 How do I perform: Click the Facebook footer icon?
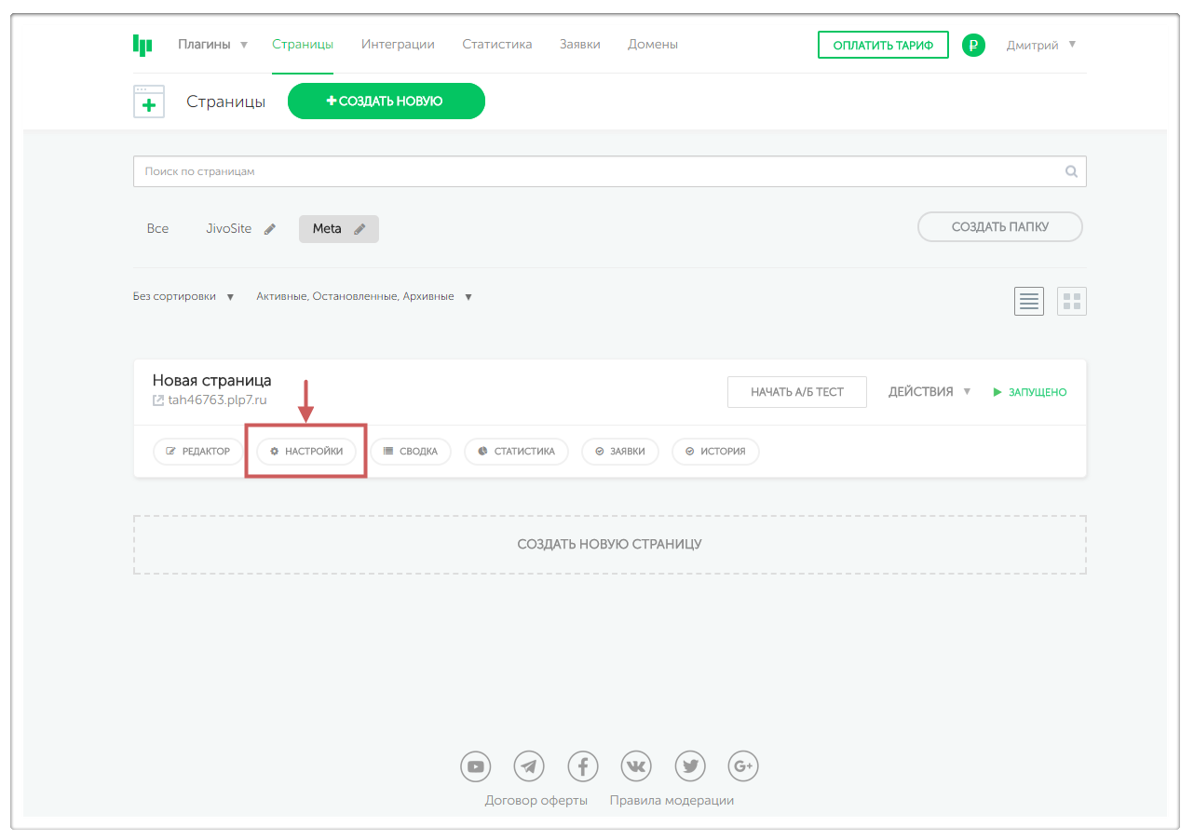coord(583,766)
